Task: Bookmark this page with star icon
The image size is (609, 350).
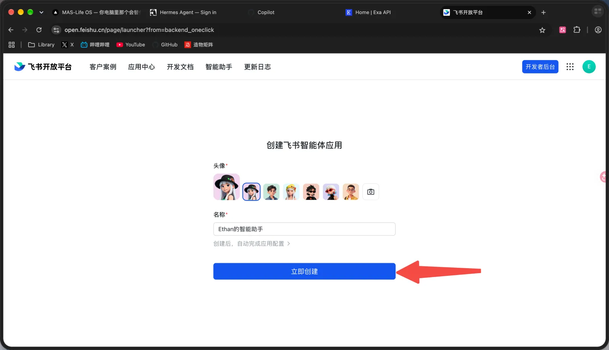Action: (x=542, y=30)
